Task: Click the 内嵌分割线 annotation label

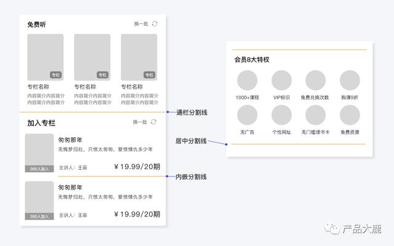Action: pyautogui.click(x=191, y=177)
